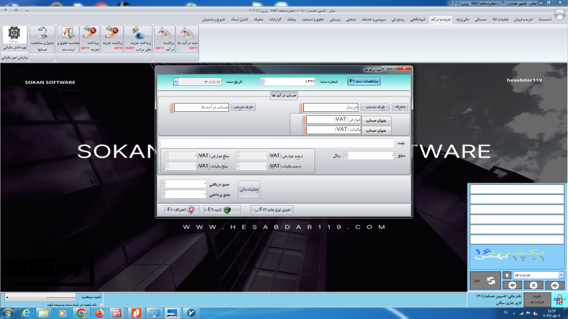The image size is (568, 319).
Task: Open تهیه فایل مالیاتی tax file tool
Action: point(14,39)
